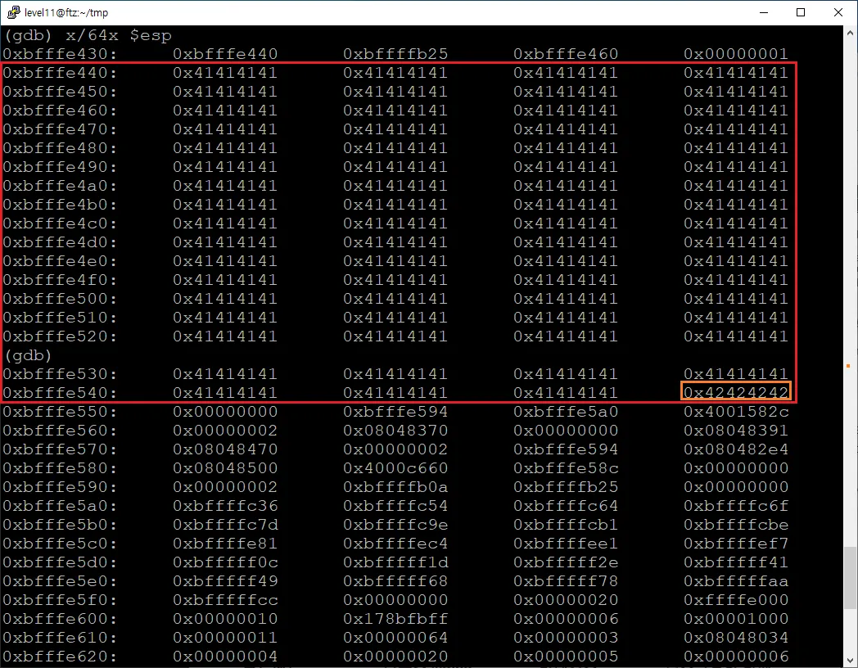Click the address label 0xbfffe4d0:
858x668 pixels.
60,242
